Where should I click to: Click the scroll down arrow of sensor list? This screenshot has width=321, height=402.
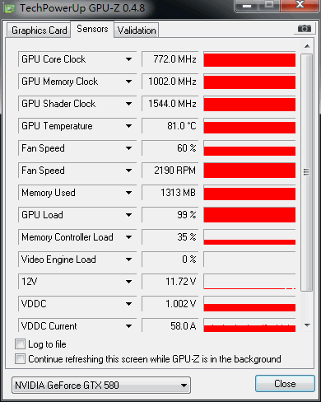coord(307,325)
